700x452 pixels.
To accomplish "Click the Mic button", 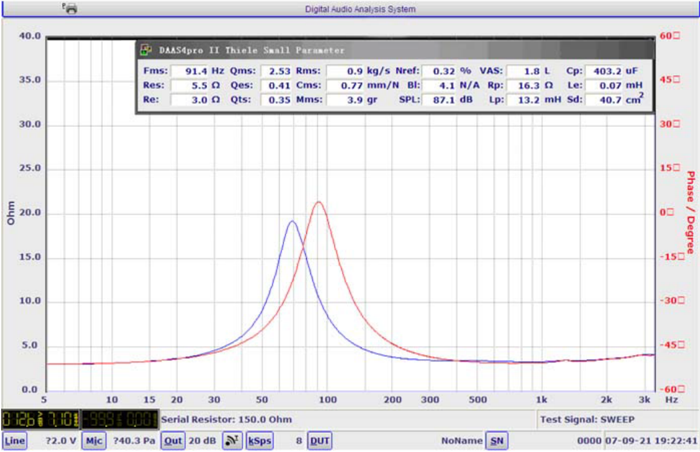I will coord(94,441).
